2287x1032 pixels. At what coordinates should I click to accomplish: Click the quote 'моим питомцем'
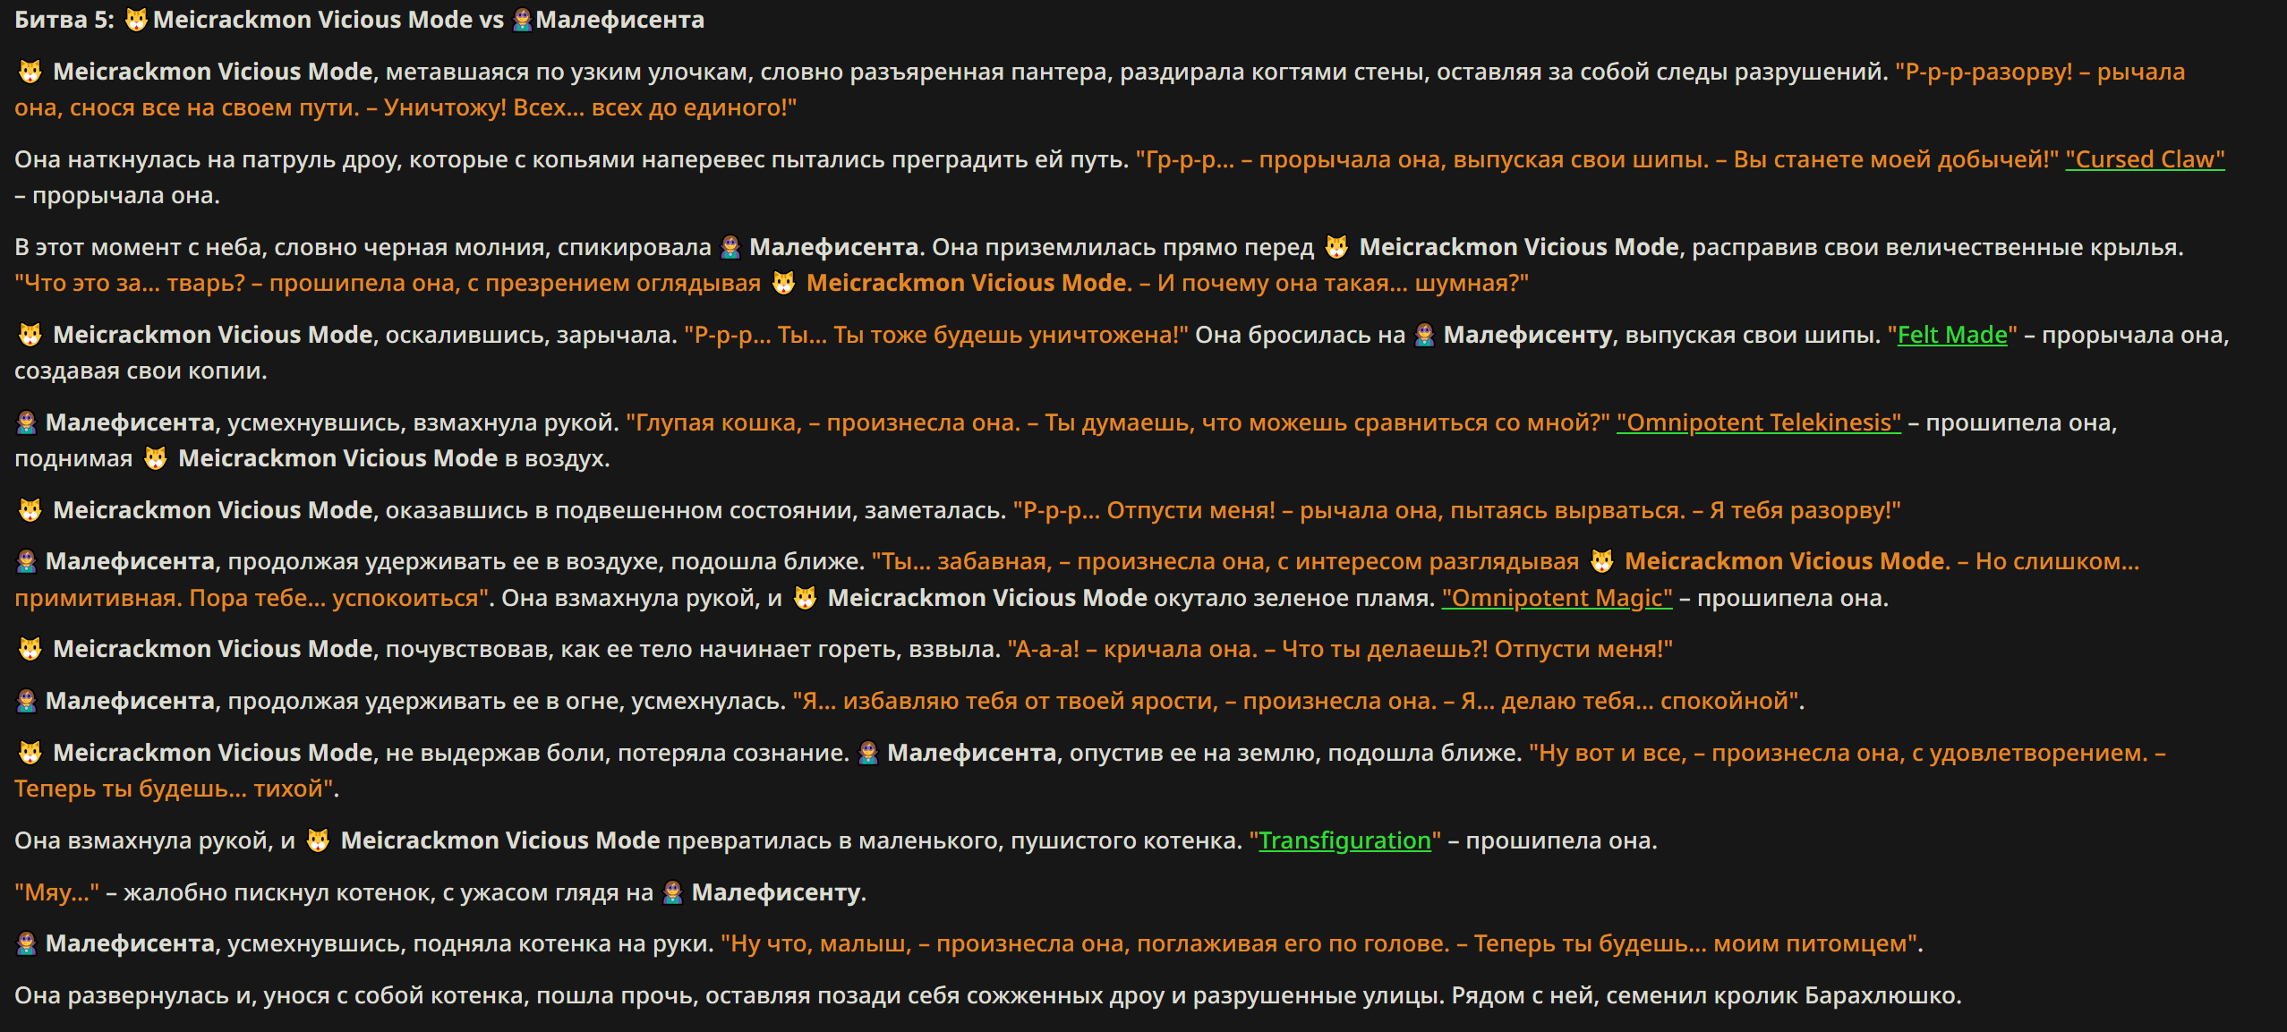pos(1810,943)
